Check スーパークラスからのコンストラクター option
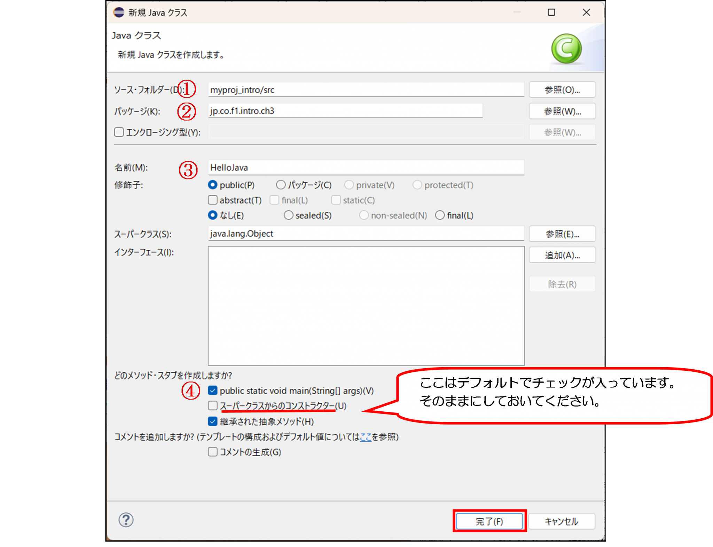This screenshot has height=547, width=713. click(213, 405)
